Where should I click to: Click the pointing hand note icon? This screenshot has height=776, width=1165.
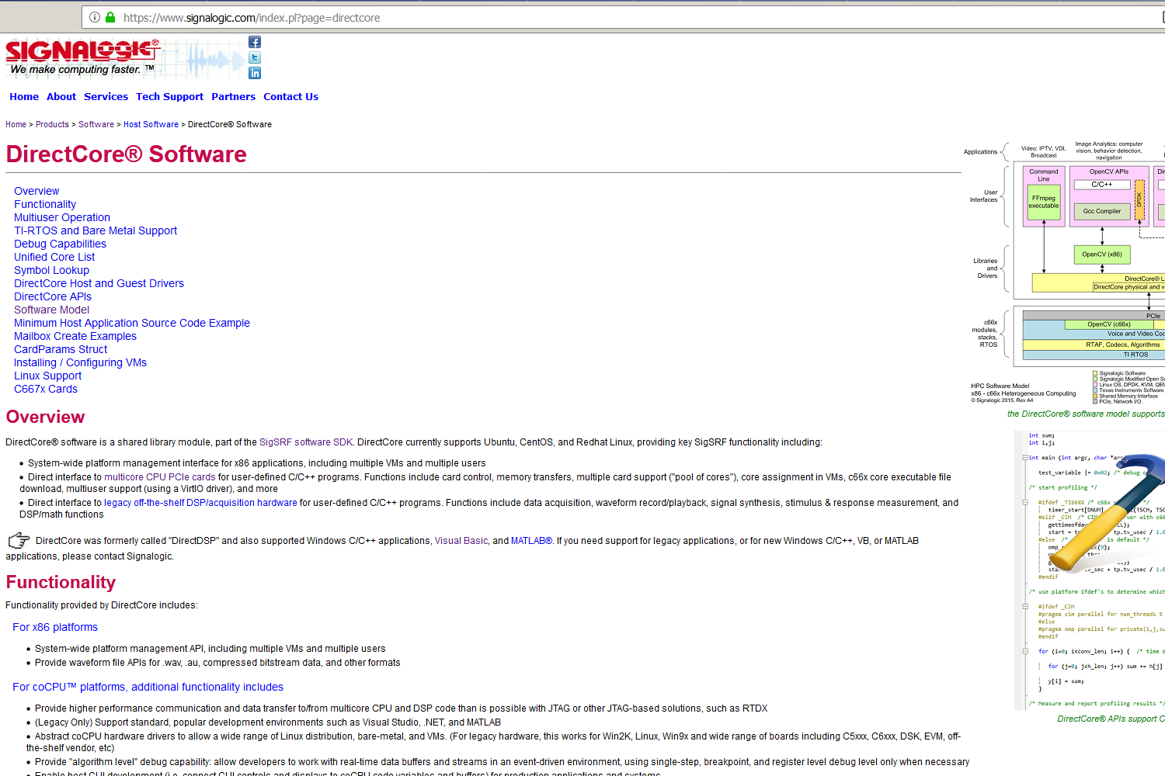click(19, 540)
